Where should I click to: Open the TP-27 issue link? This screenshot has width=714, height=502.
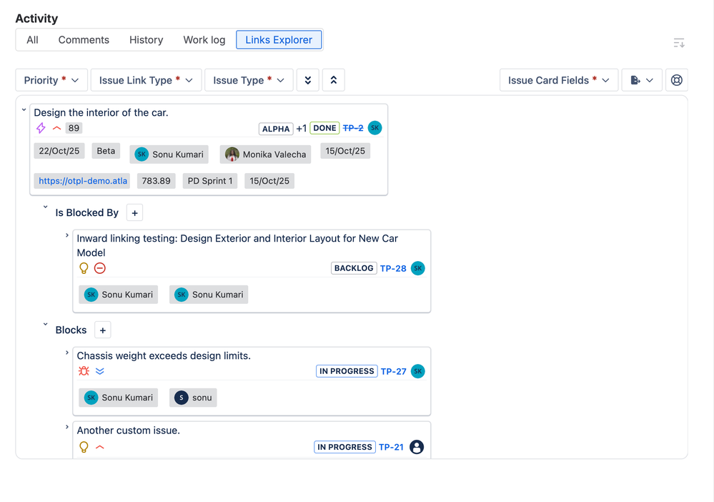click(393, 372)
